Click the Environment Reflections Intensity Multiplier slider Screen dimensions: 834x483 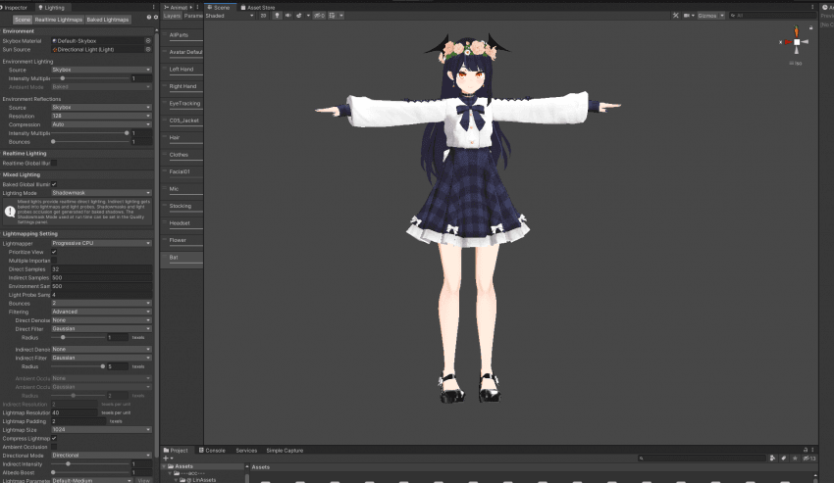tap(89, 133)
